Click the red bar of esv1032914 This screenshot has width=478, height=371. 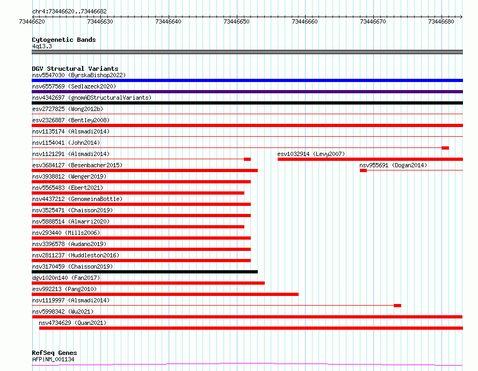[x=370, y=159]
